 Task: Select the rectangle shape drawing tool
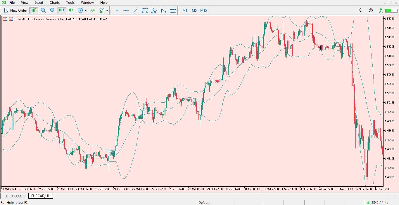point(145,10)
